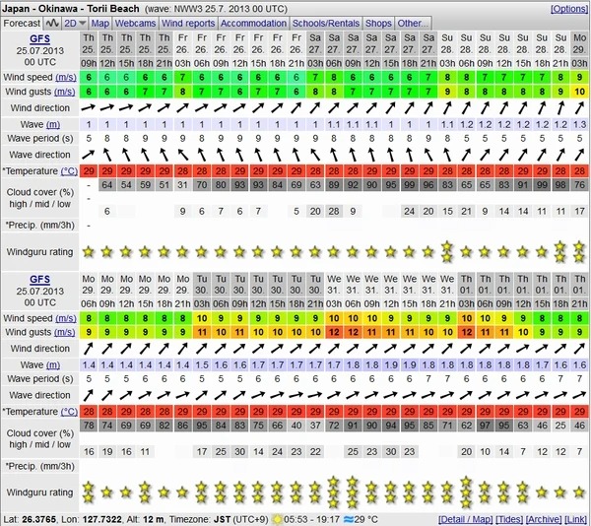591x526 pixels.
Task: Open the [Detail / Map] link
Action: 466,519
